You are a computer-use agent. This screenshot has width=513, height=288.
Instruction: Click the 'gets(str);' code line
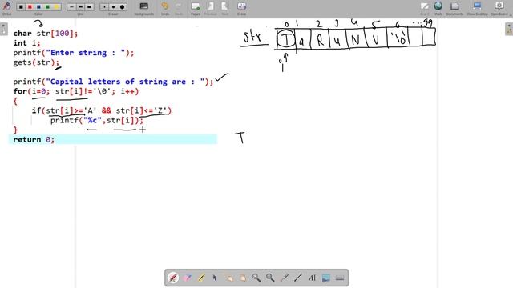click(x=36, y=62)
